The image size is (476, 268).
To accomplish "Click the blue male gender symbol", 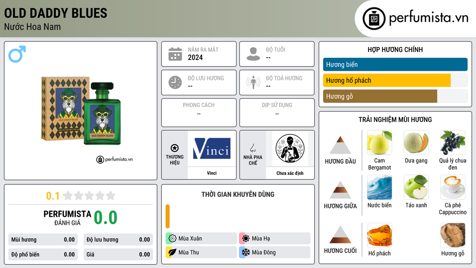I will click(17, 54).
